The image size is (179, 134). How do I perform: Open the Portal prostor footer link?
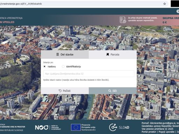pos(149,132)
